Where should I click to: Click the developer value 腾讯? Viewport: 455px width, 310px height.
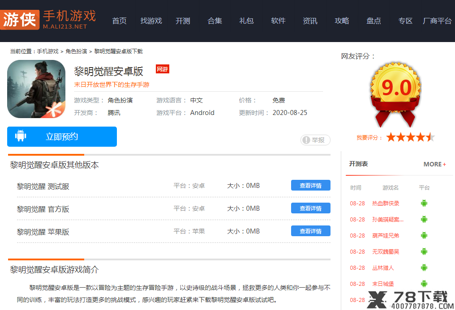click(x=114, y=113)
